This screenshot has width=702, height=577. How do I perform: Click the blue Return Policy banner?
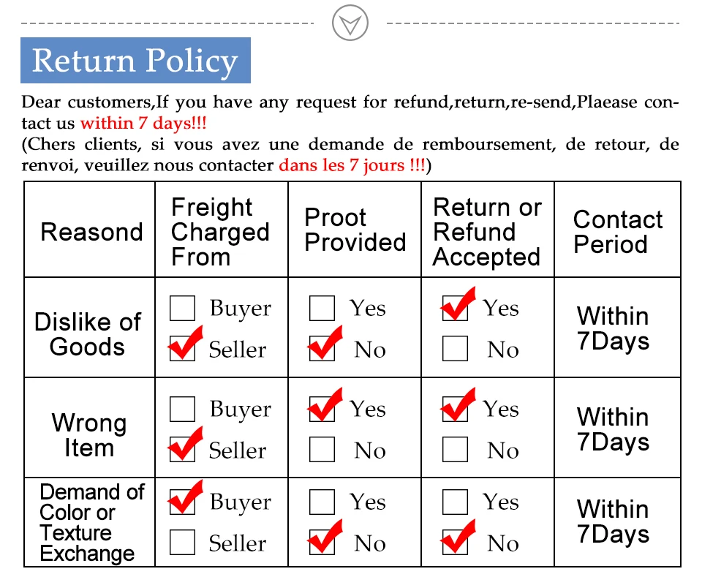tap(136, 61)
